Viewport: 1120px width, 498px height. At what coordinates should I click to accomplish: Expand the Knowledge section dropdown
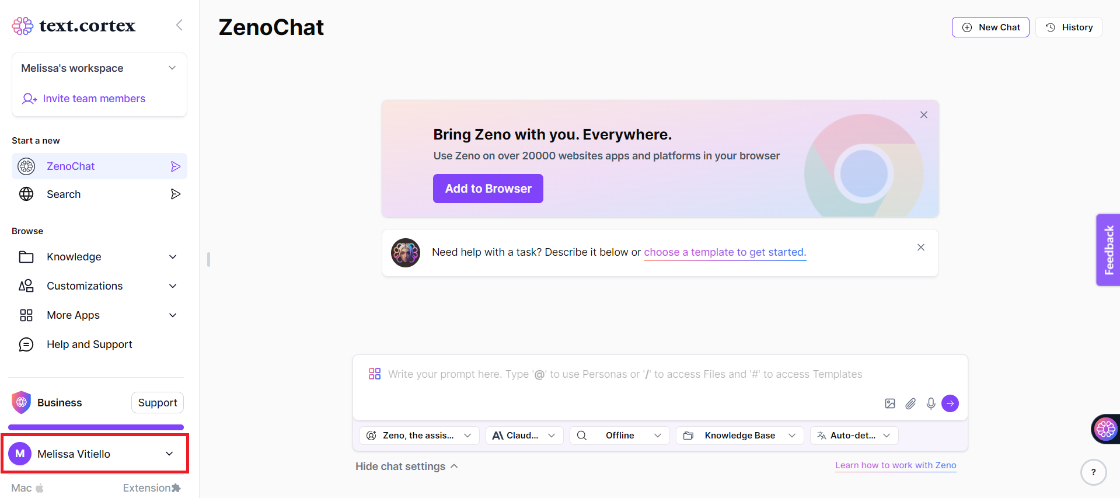pyautogui.click(x=172, y=257)
